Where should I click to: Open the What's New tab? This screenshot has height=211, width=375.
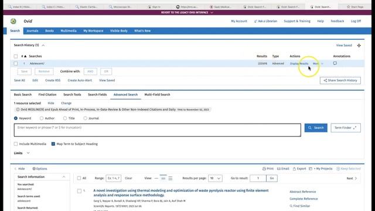142,31
